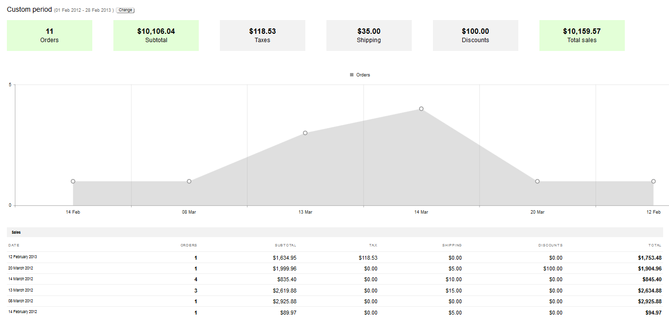Select the $10,106.04 Subtotal summary card

coord(156,35)
